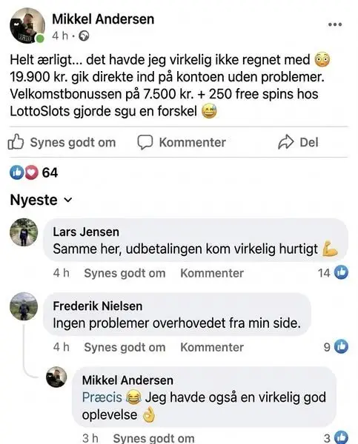Click the thumbs-up icon under the post
The height and width of the screenshot is (444, 358).
pyautogui.click(x=16, y=141)
